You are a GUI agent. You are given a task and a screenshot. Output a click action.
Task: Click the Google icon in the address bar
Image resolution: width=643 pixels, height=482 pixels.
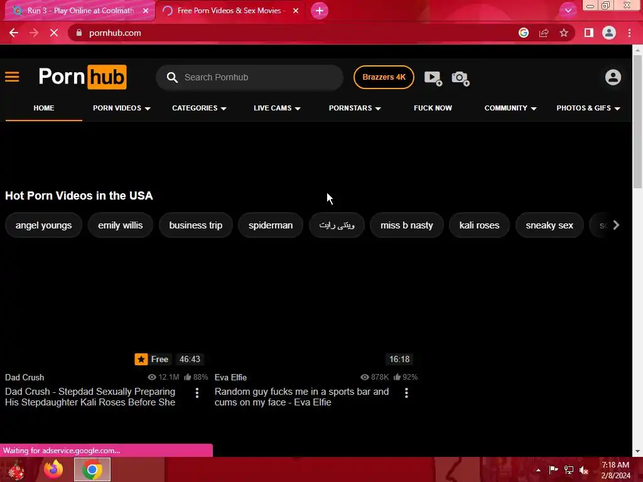tap(523, 33)
